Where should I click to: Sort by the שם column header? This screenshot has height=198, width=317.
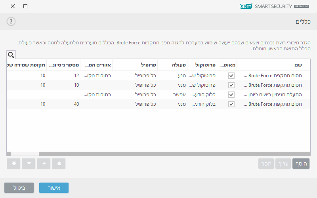(x=273, y=65)
